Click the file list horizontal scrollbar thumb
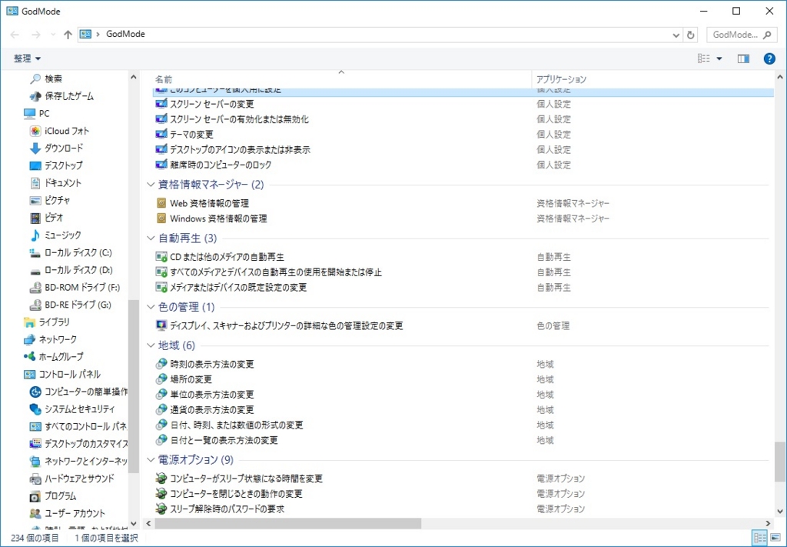The image size is (787, 547). pyautogui.click(x=288, y=523)
